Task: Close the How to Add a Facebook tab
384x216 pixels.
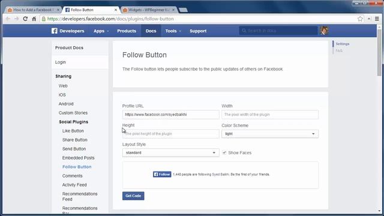Action: click(x=58, y=10)
